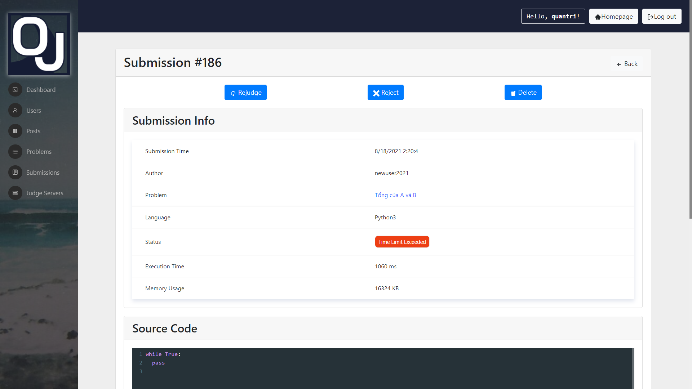Click the Problems list icon

(15, 152)
